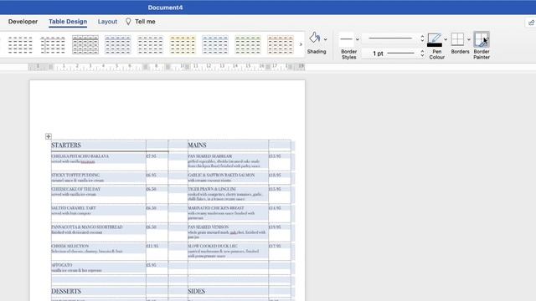Click the share icon at the ribbon's right
This screenshot has width=536, height=301.
pyautogui.click(x=531, y=23)
